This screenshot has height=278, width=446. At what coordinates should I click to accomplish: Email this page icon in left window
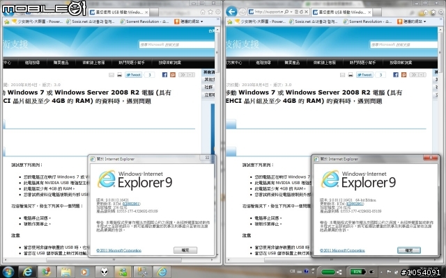pos(111,75)
